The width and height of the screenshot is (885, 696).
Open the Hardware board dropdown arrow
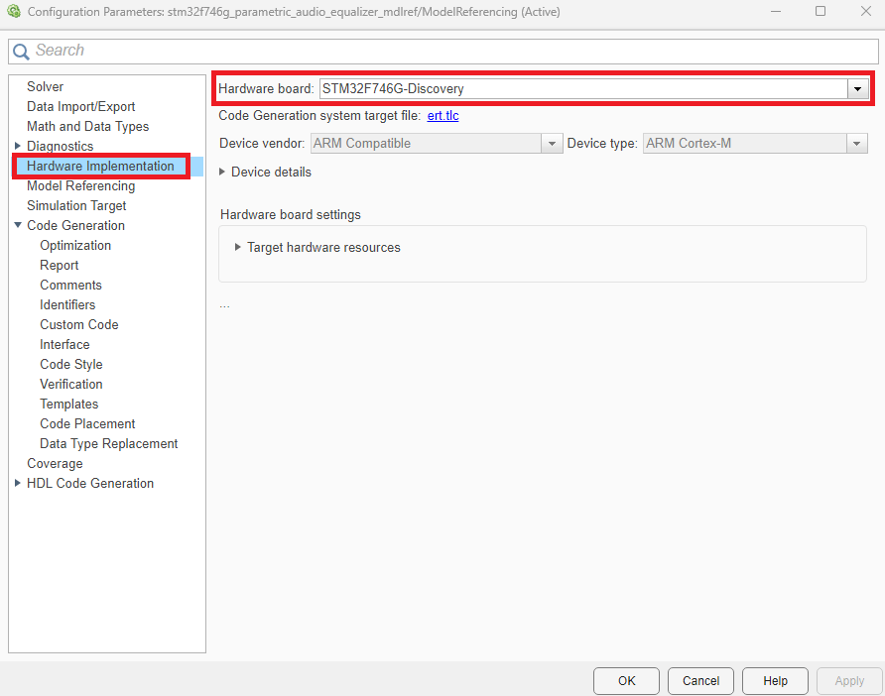pos(857,88)
